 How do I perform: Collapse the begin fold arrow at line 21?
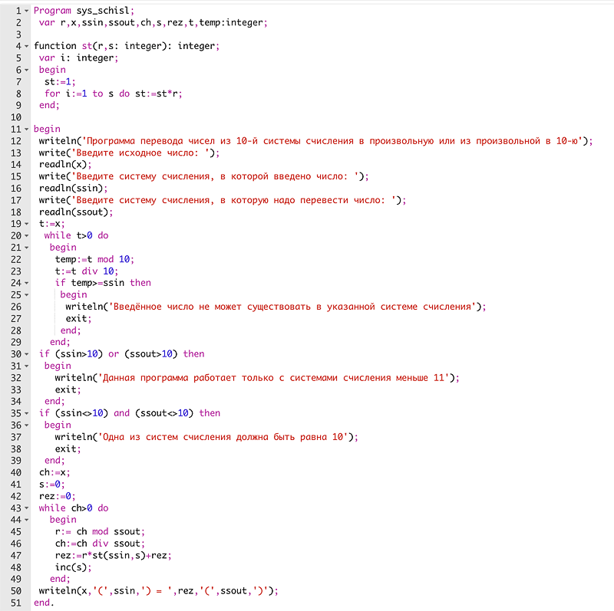tap(27, 248)
